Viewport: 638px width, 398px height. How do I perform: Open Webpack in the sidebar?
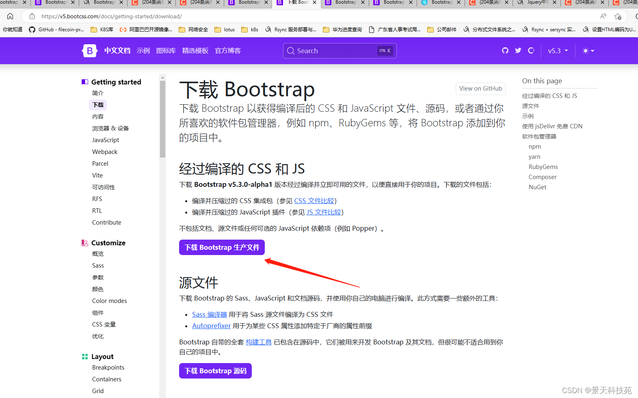tap(105, 152)
